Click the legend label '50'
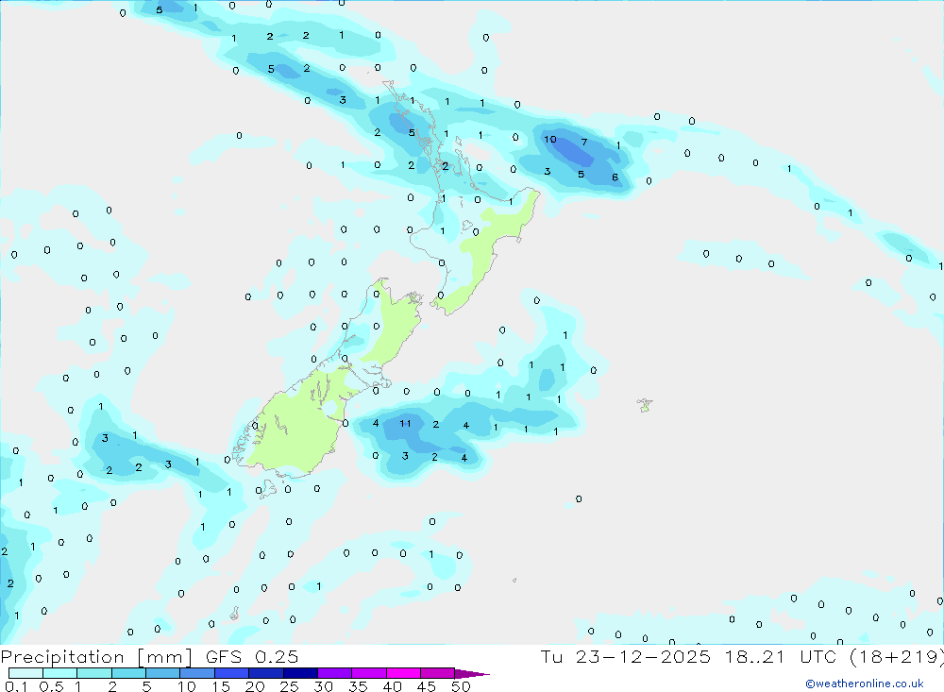944x692 pixels. tap(461, 686)
